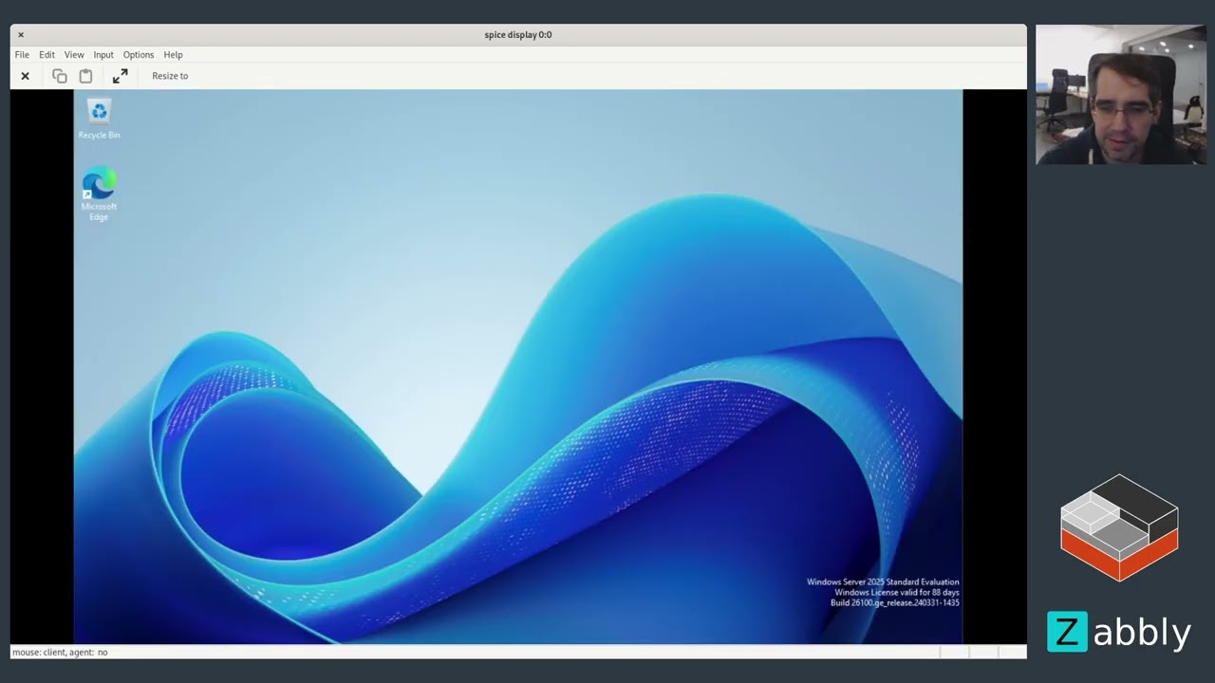The image size is (1215, 683).
Task: Click the paste clipboard icon in toolbar
Action: 85,76
